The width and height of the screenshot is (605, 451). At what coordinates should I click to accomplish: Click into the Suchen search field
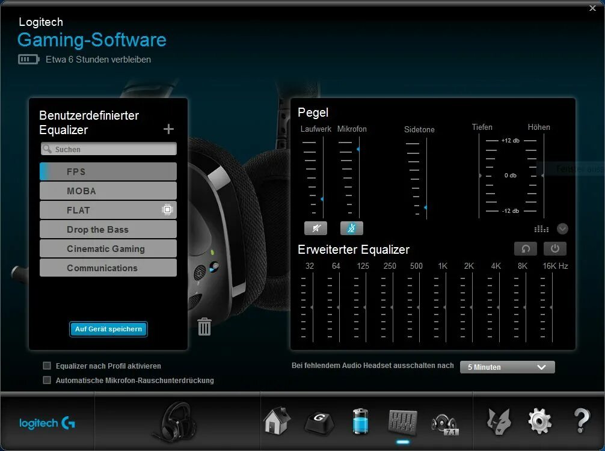(x=109, y=149)
